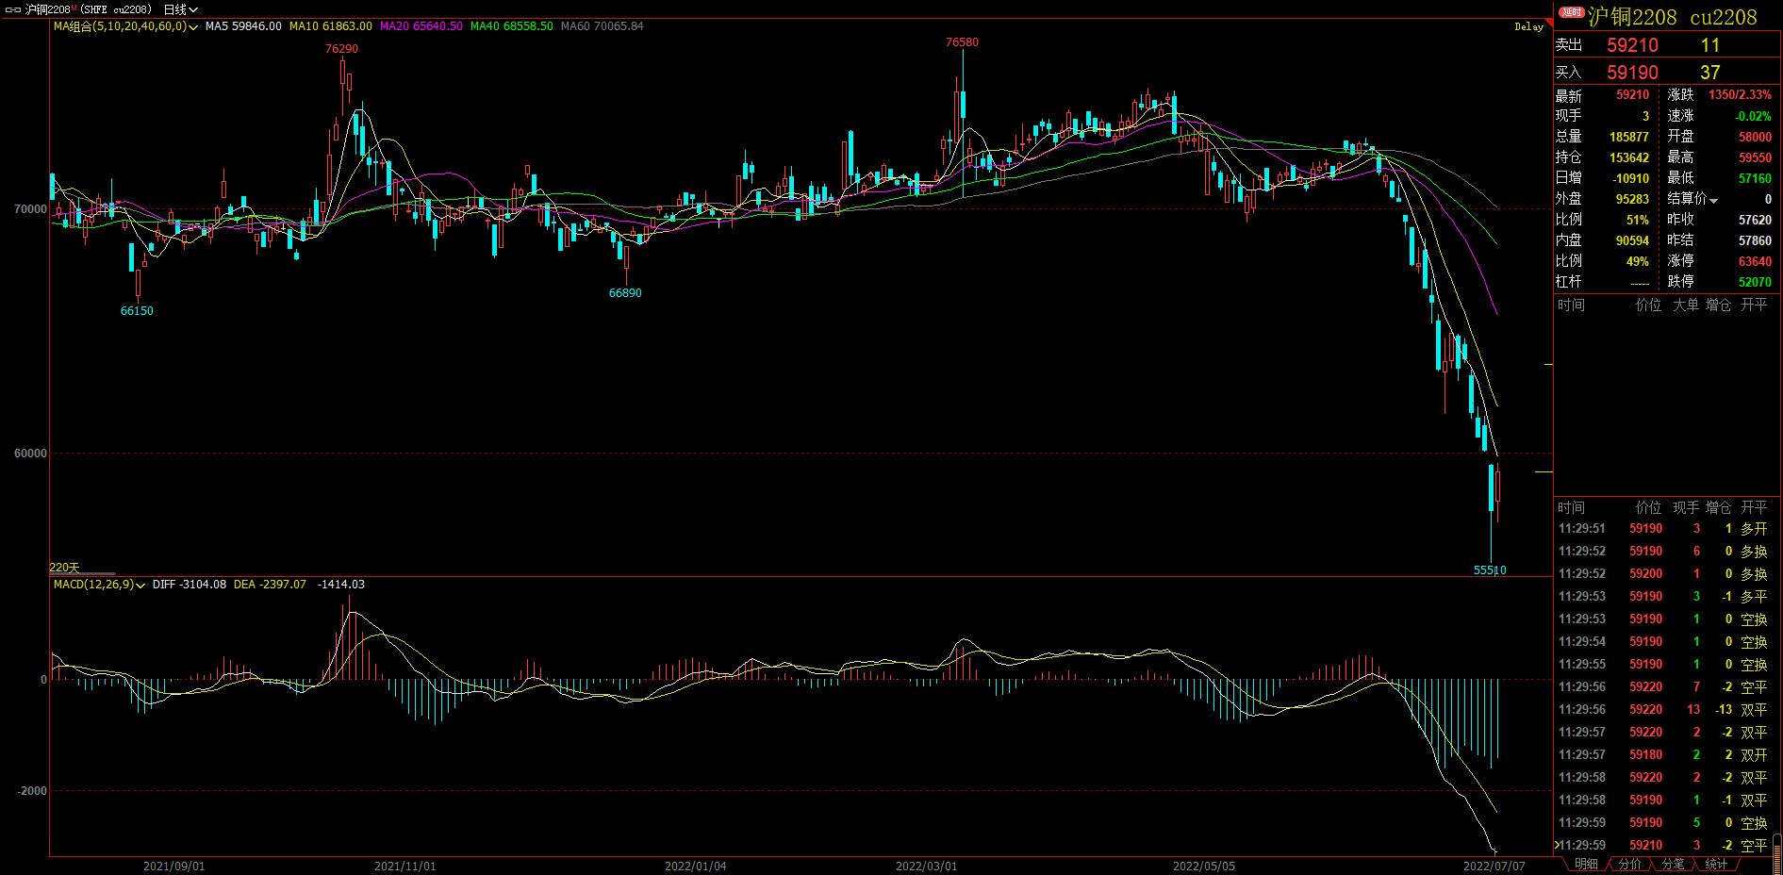
Task: Select the last 11:29:59 空平 trade row
Action: 1664,846
